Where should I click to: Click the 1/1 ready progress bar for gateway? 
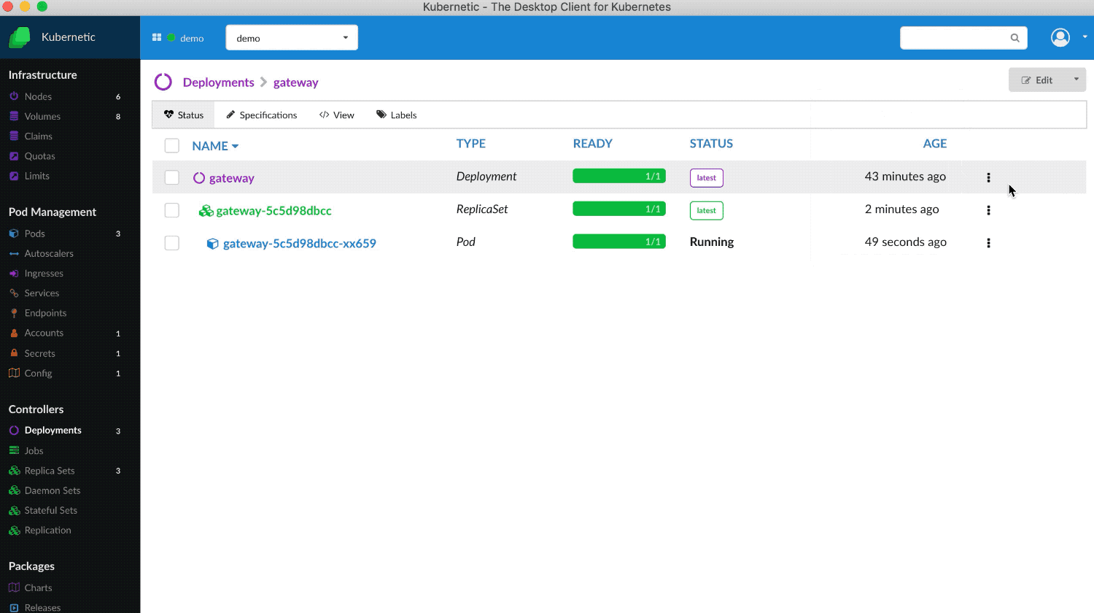pos(618,177)
